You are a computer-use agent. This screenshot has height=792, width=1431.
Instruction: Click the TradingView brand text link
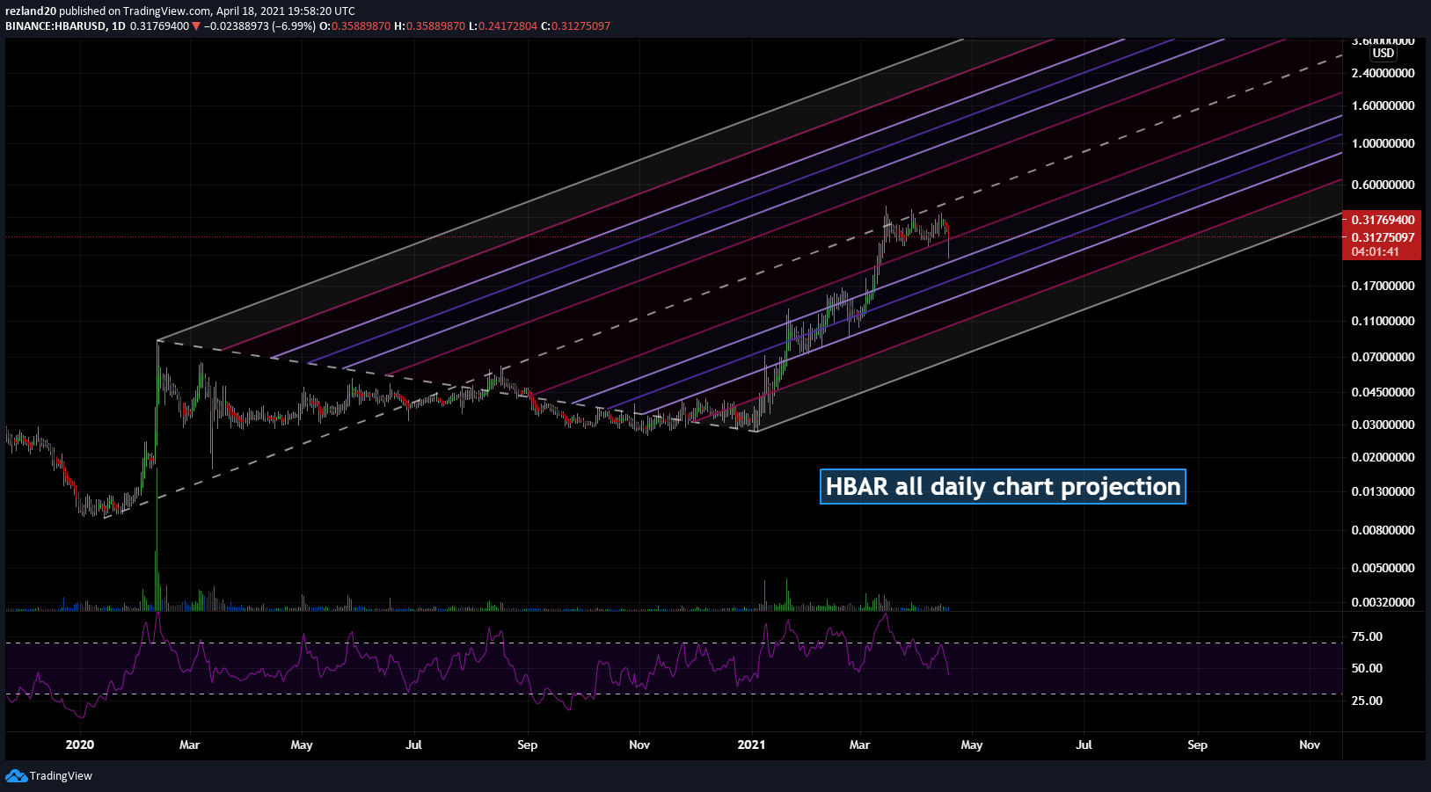(61, 775)
